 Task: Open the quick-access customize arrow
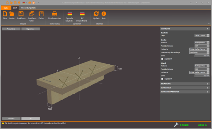click(39, 2)
